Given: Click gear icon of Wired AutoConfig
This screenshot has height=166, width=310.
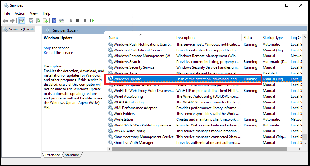Looking at the screenshot, I should [x=110, y=96].
